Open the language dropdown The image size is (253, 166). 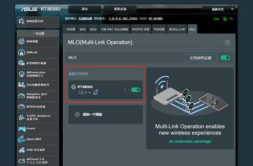[x=219, y=9]
